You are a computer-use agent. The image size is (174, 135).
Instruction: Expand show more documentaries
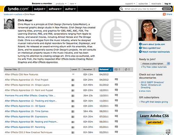(145, 91)
